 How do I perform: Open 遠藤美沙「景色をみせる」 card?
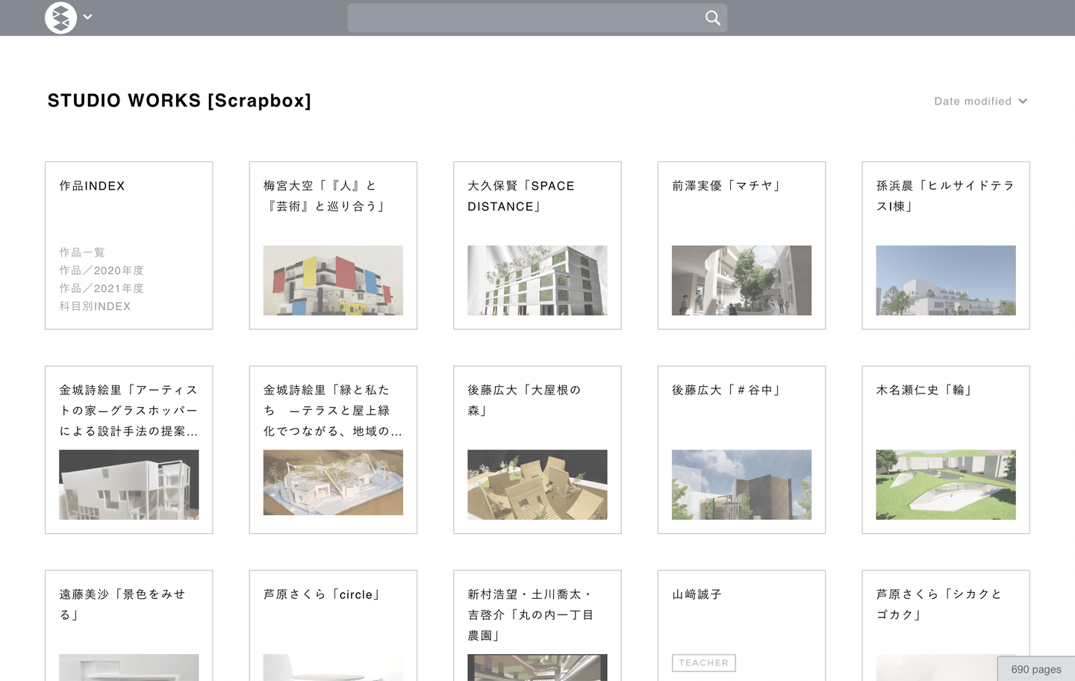129,626
